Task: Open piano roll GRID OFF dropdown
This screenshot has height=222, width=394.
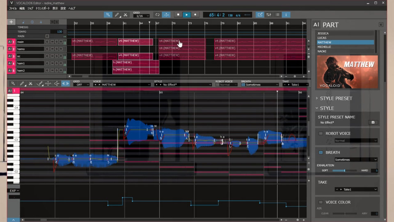Action: point(81,85)
